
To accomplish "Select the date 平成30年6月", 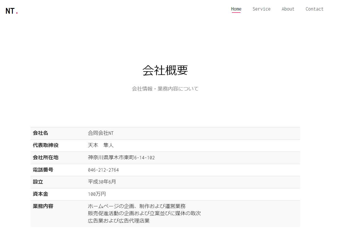I will point(102,182).
